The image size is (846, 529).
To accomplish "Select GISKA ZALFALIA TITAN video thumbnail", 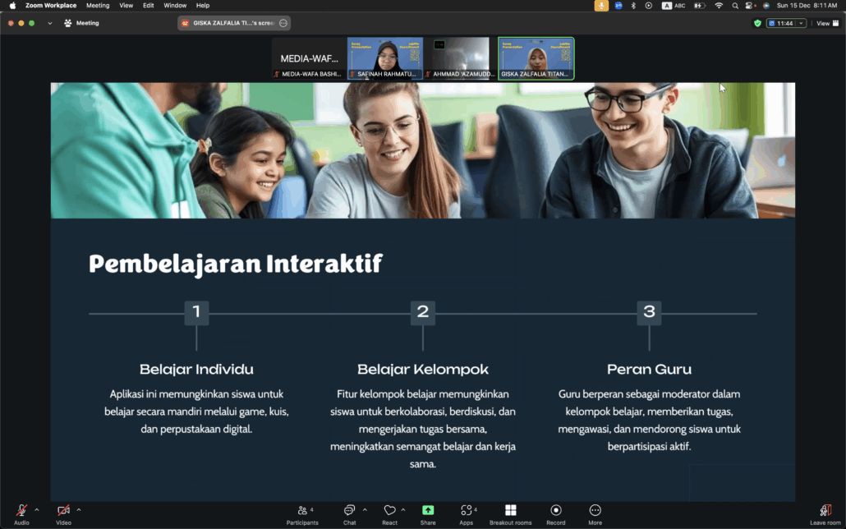I will click(x=536, y=58).
